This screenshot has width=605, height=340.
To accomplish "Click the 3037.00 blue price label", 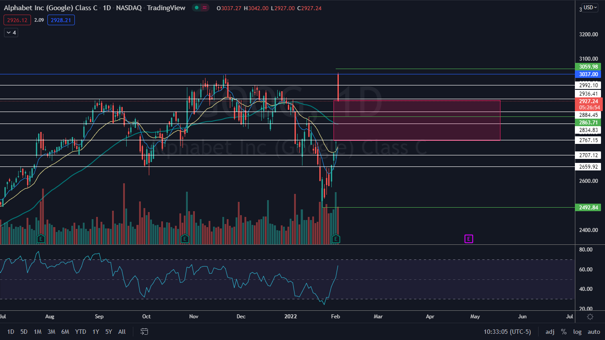I will tap(588, 74).
